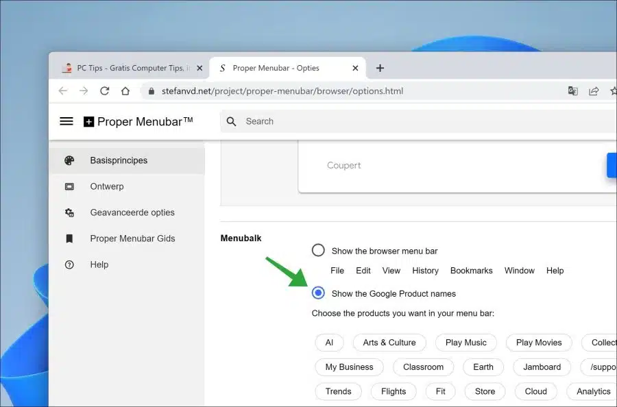Select the Play Movies product chip
Image resolution: width=617 pixels, height=407 pixels.
pyautogui.click(x=539, y=343)
